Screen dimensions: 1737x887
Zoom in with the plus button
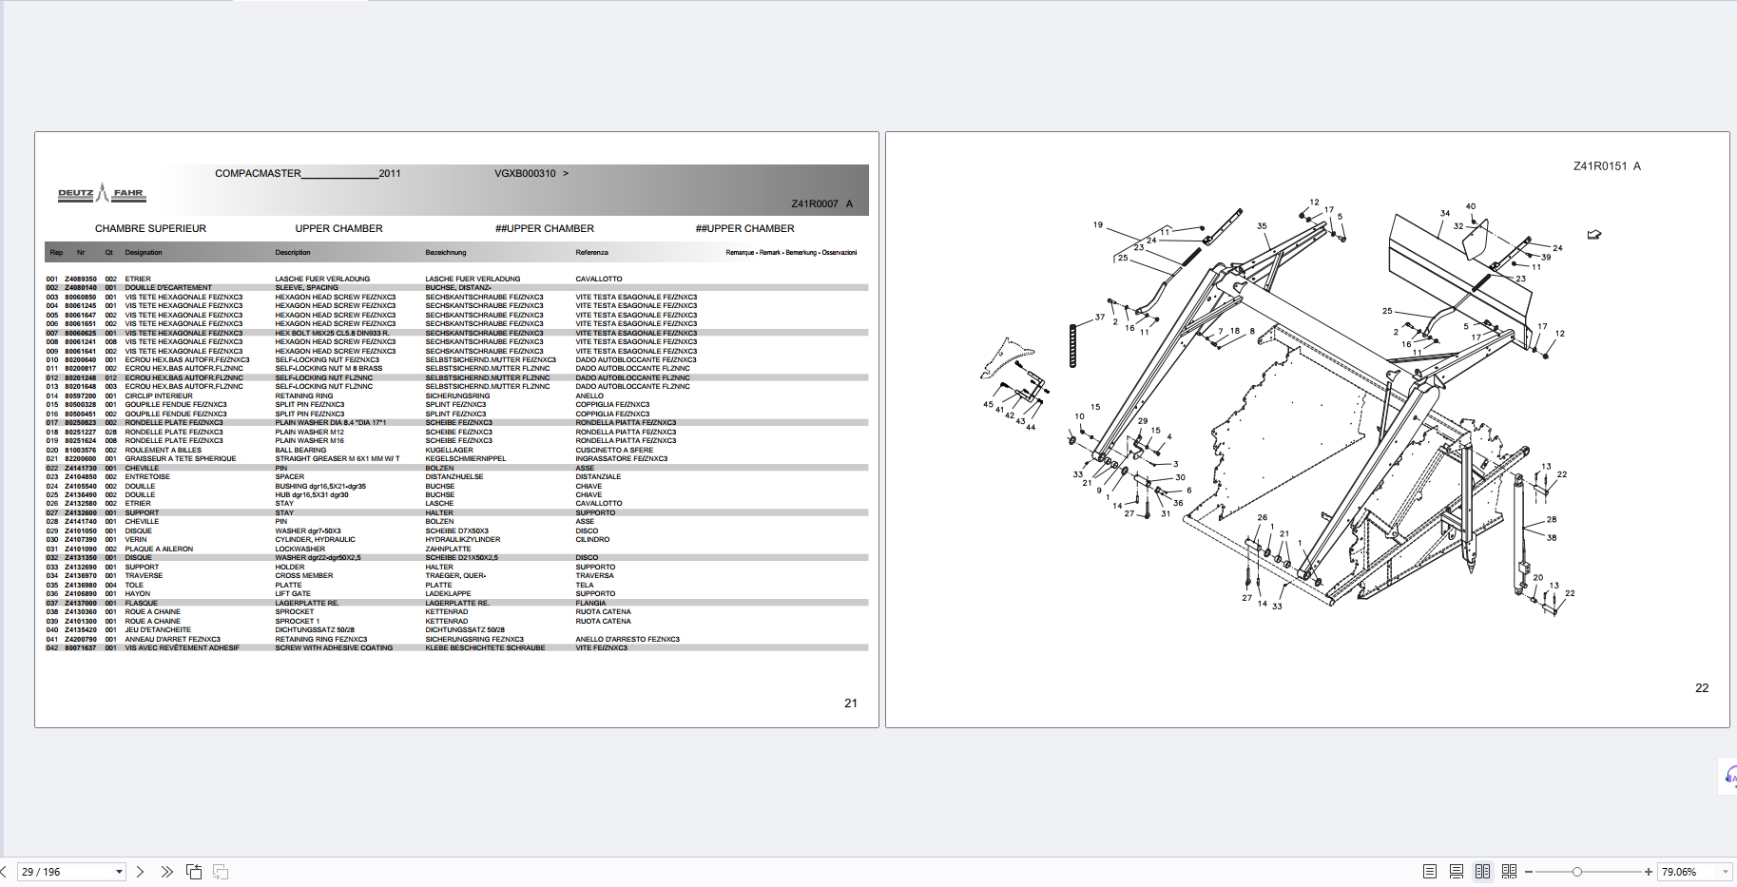coord(1649,872)
